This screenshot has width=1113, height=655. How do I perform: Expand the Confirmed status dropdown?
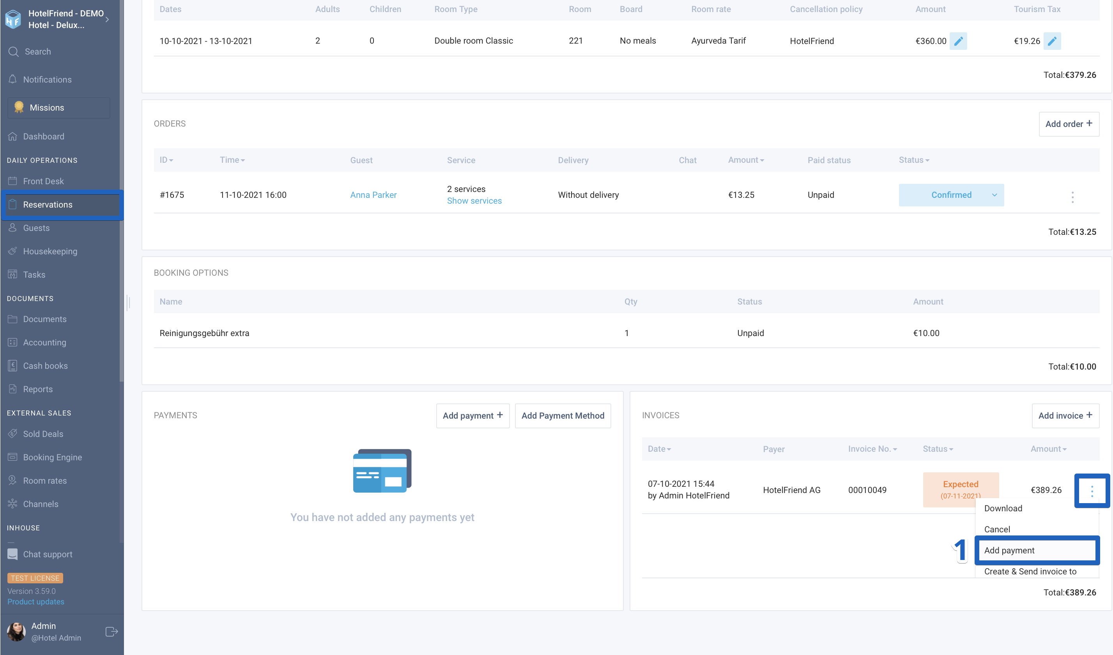point(994,195)
